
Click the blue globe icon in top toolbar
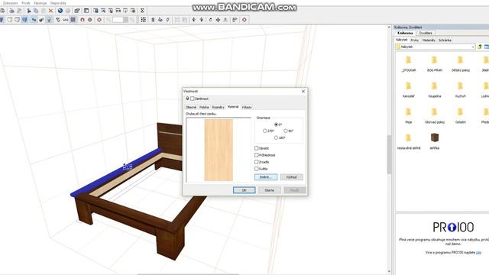[x=60, y=11]
